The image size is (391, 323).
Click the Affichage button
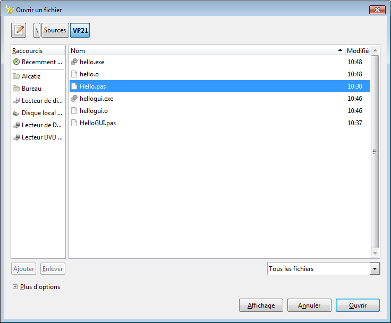point(261,305)
